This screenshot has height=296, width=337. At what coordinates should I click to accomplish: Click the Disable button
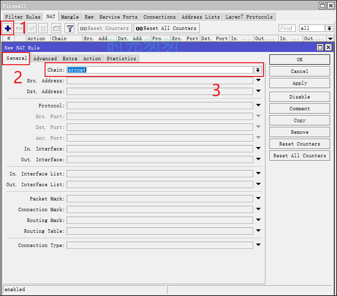coord(300,97)
